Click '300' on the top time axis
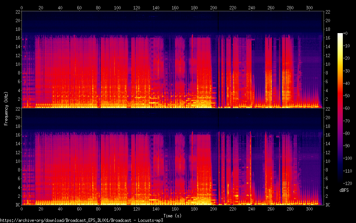 pyautogui.click(x=309, y=8)
